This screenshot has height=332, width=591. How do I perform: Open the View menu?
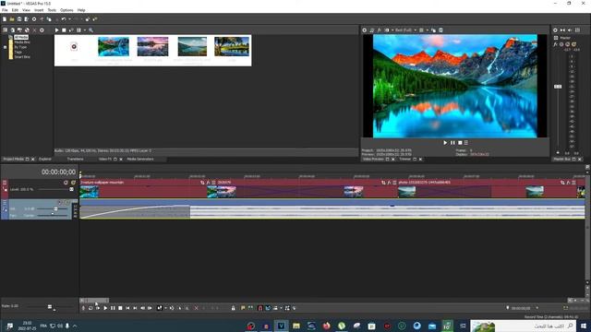tap(27, 10)
